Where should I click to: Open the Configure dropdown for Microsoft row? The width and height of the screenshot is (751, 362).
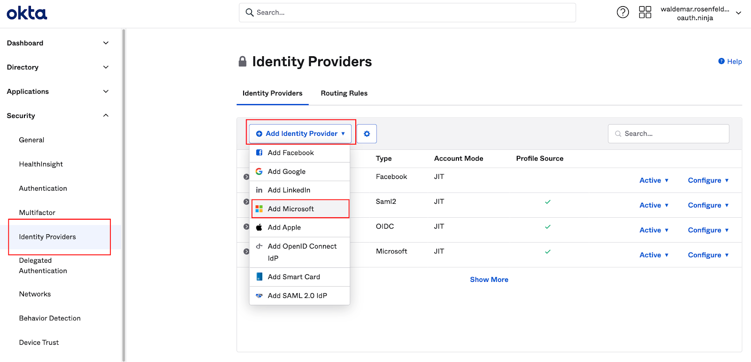708,255
